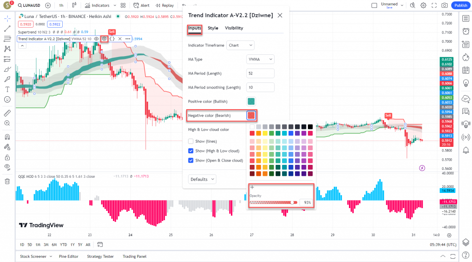Uncheck Show (Open & Close cloud)
Viewport: 472px width, 262px height.
click(190, 160)
